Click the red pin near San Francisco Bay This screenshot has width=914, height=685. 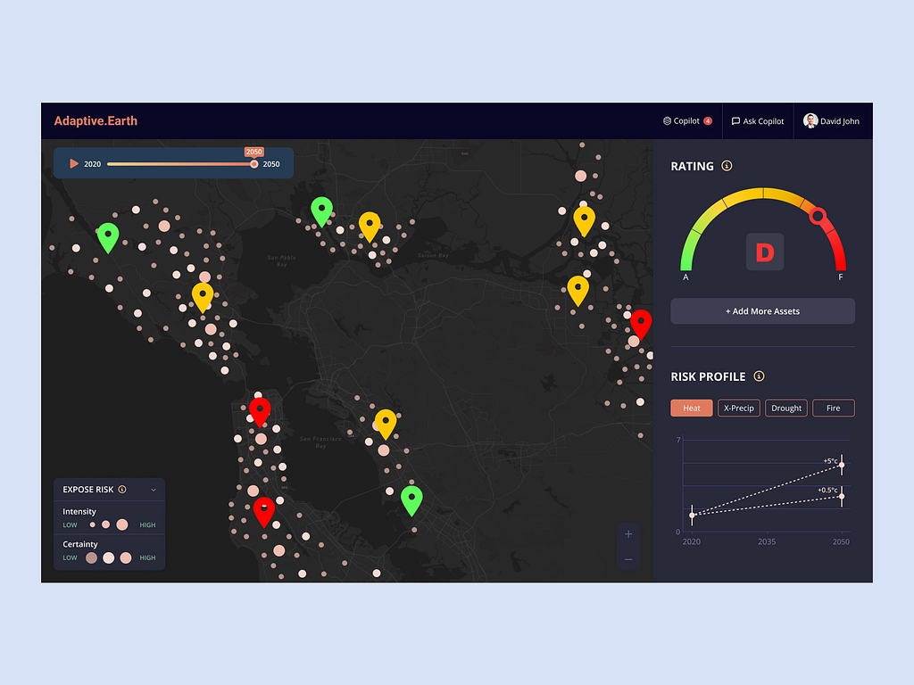[x=260, y=409]
